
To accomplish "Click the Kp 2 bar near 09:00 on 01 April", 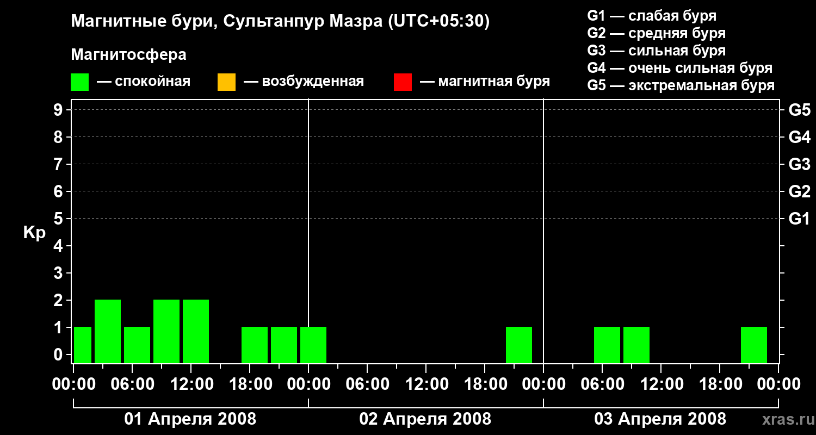I will [x=166, y=331].
